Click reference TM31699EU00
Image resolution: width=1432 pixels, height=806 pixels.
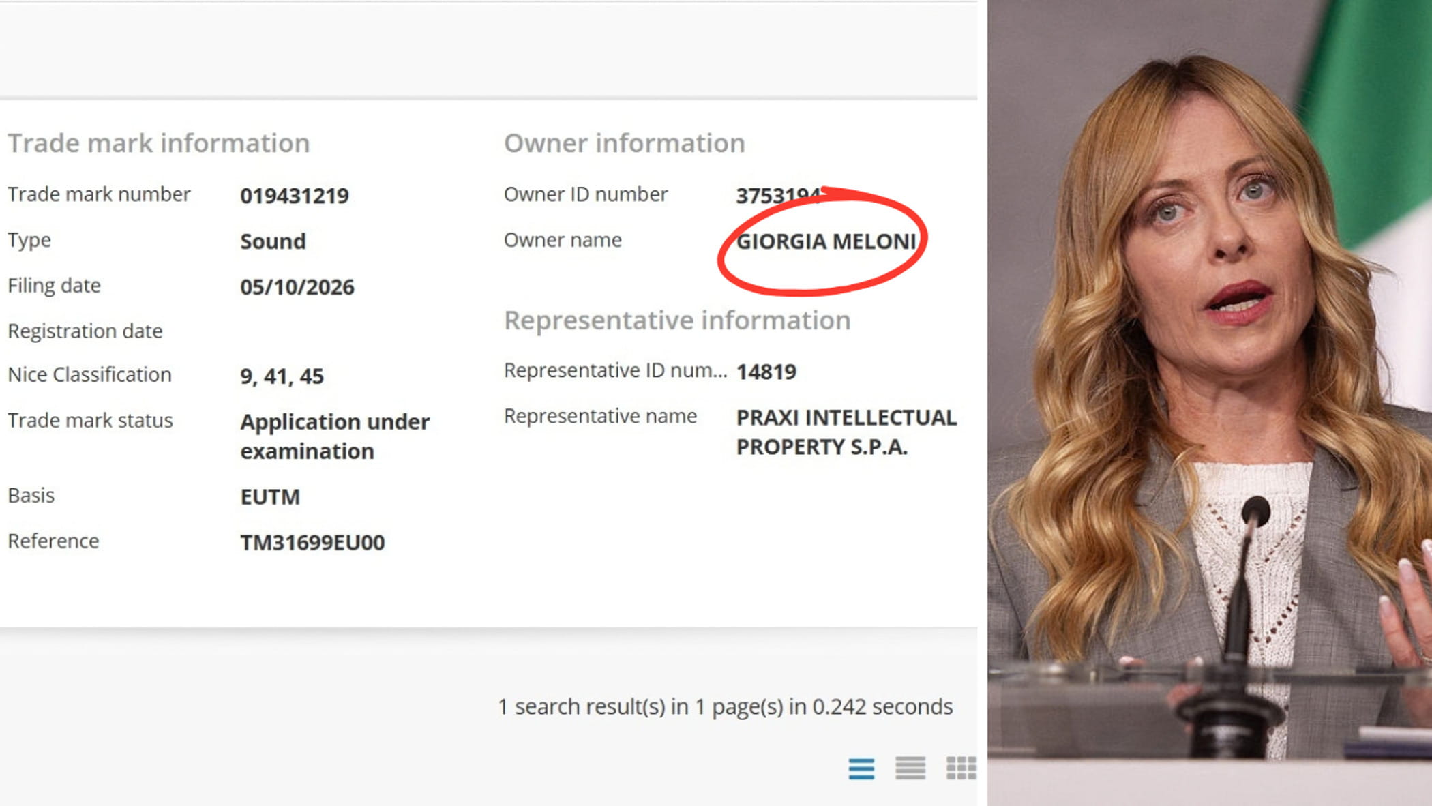click(312, 542)
